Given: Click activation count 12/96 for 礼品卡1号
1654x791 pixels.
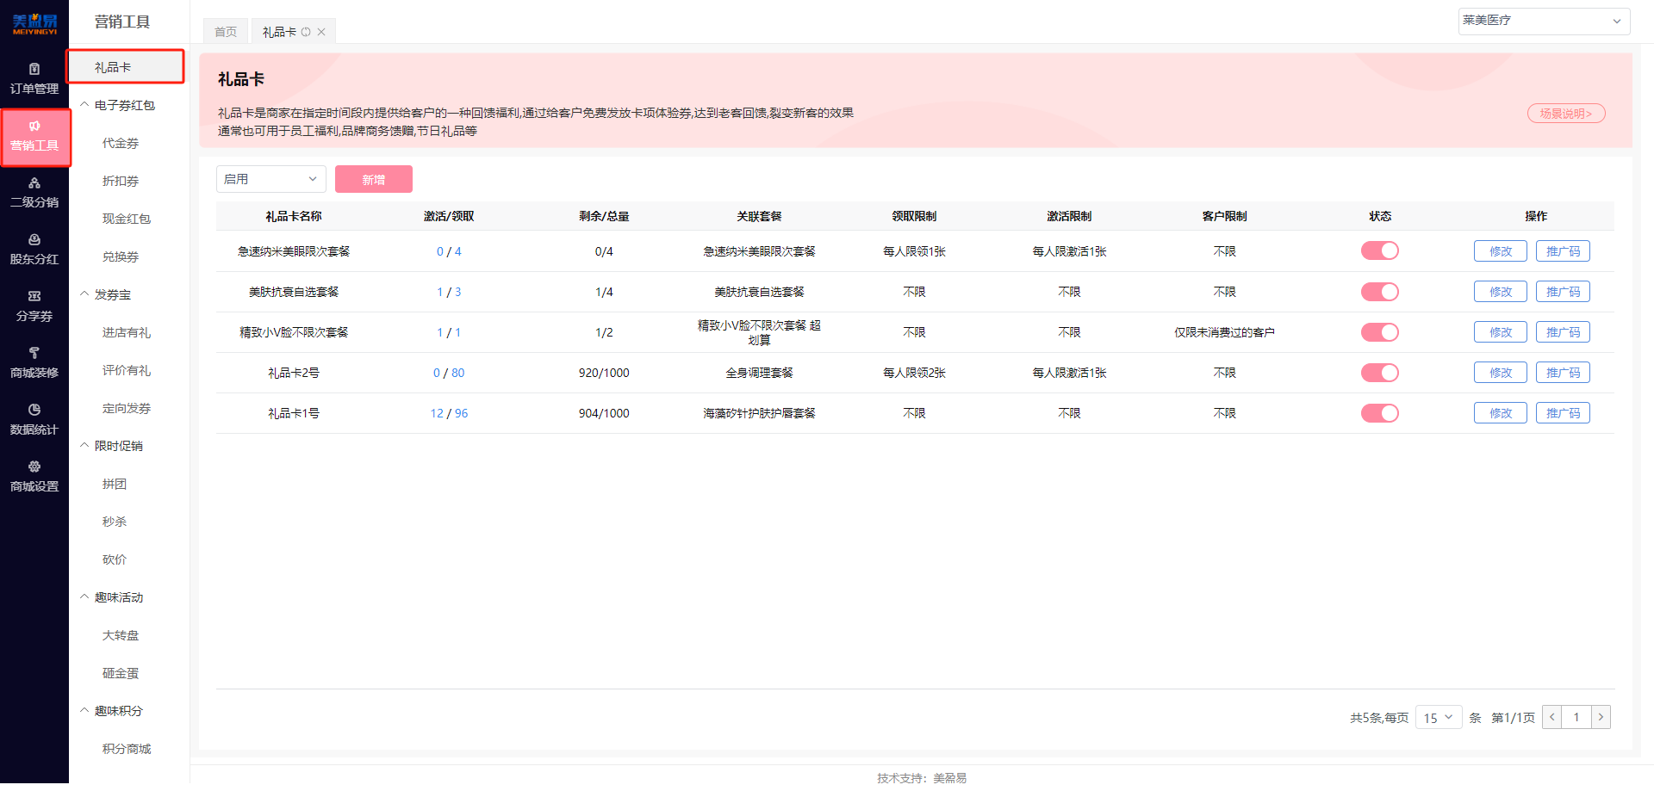Looking at the screenshot, I should point(449,413).
